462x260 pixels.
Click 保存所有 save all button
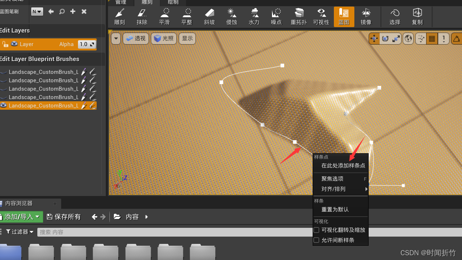tap(64, 217)
